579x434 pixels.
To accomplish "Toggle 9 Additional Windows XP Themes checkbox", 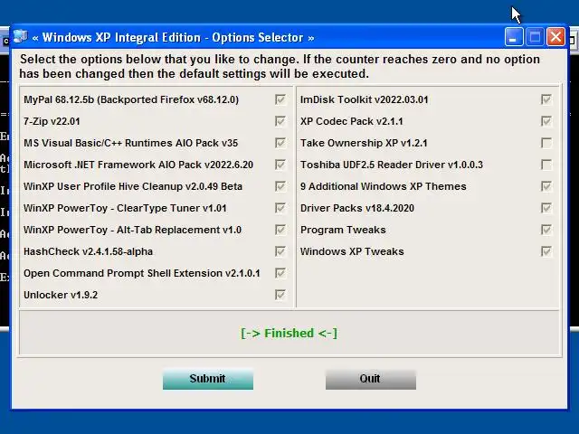I will coord(546,186).
